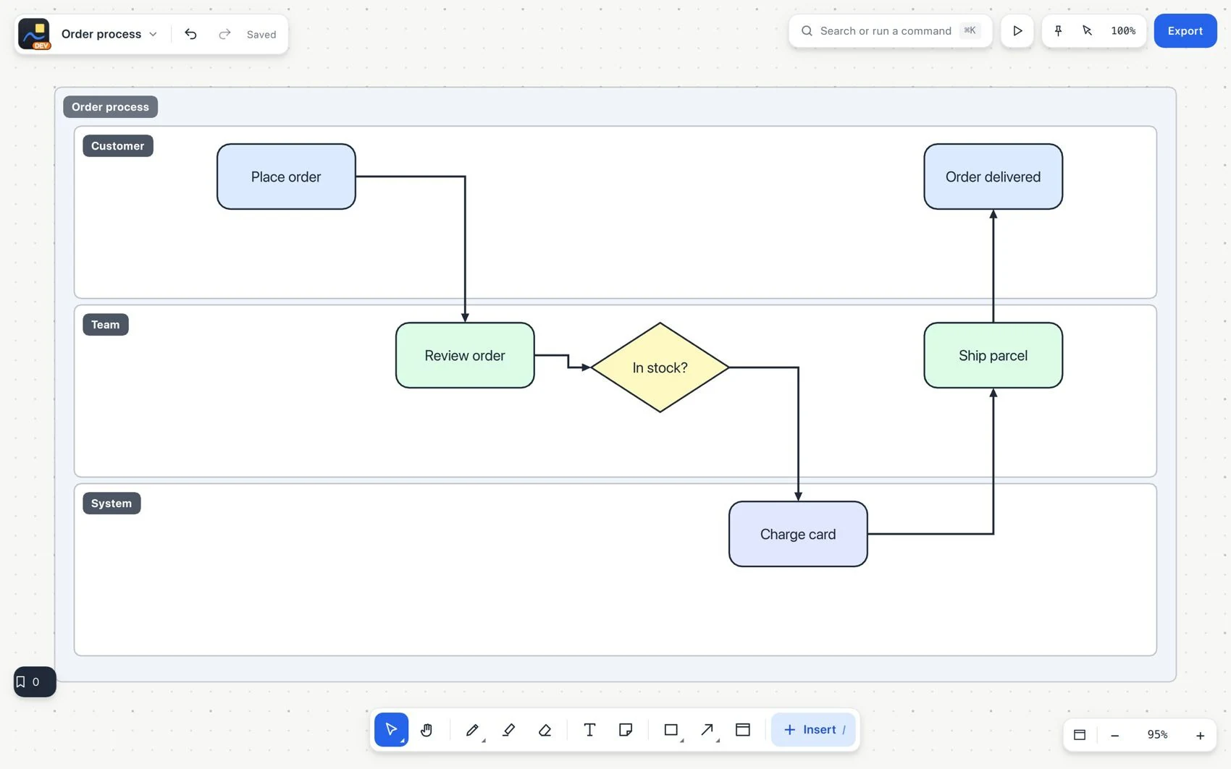Open the minimap panel icon
Screen dimensions: 1231x769
pyautogui.click(x=1080, y=734)
